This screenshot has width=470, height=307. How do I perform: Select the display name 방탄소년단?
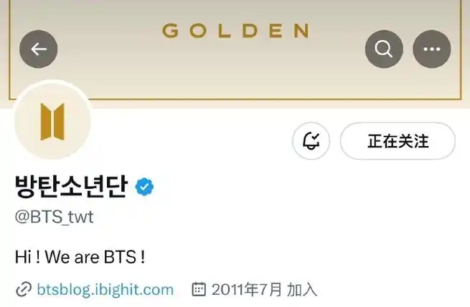coord(71,187)
